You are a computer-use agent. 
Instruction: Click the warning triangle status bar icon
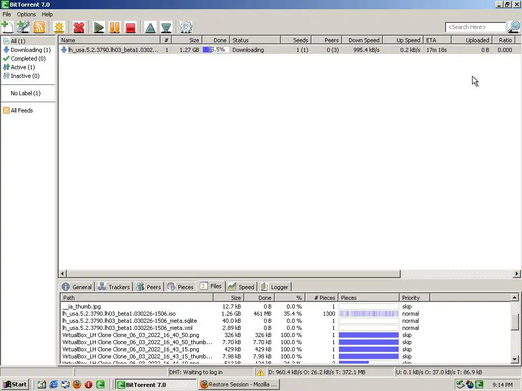click(x=260, y=372)
